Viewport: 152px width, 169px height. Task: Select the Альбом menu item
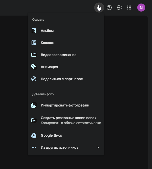tap(66, 31)
